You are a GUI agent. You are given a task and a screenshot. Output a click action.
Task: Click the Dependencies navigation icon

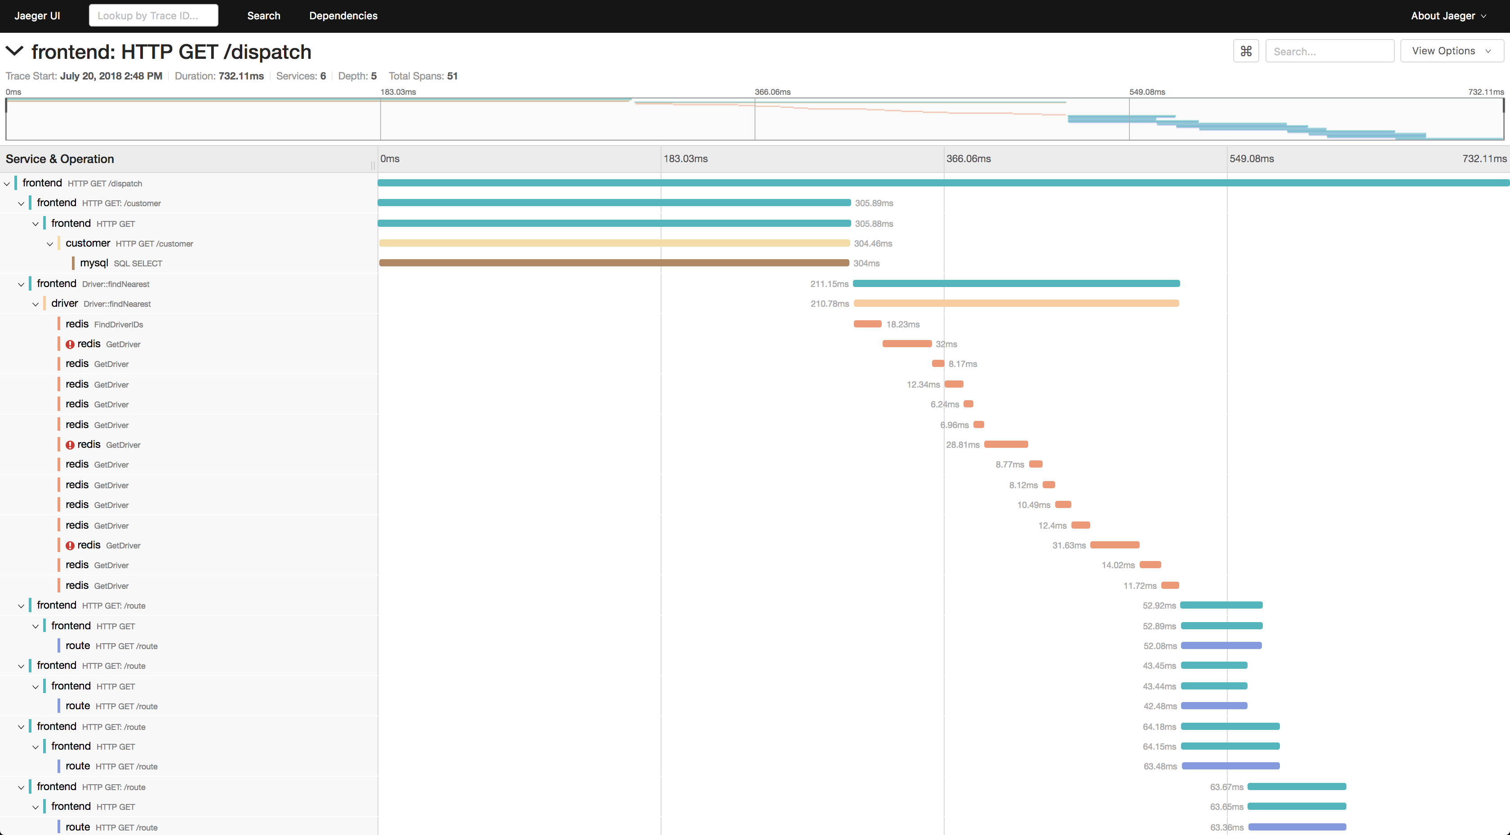342,15
